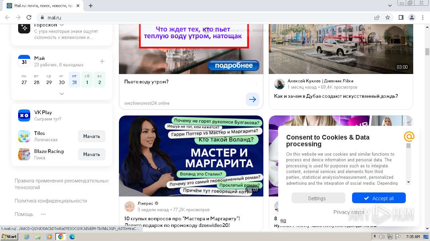Open VK Play title text
The height and width of the screenshot is (241, 430).
pos(43,112)
